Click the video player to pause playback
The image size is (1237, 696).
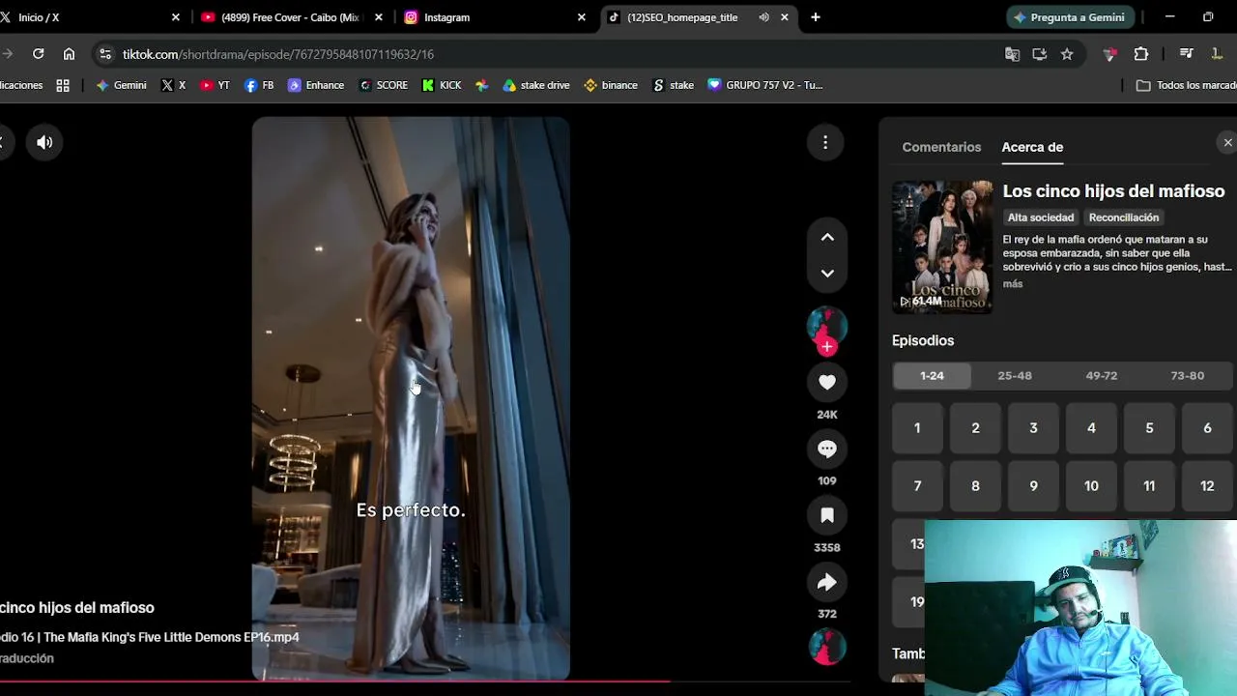click(x=411, y=398)
